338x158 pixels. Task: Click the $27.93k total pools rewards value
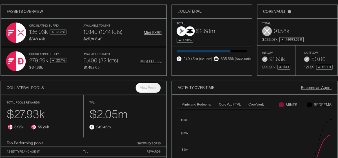26,114
